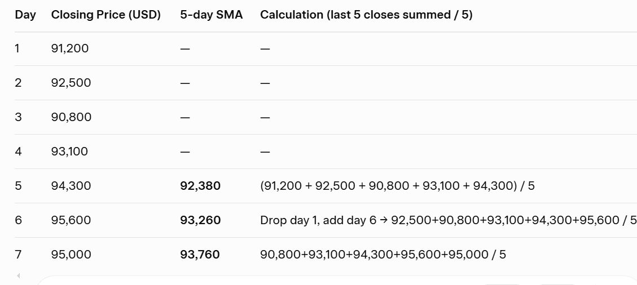
Task: Click the bold SMA value 93,760
Action: coord(200,255)
